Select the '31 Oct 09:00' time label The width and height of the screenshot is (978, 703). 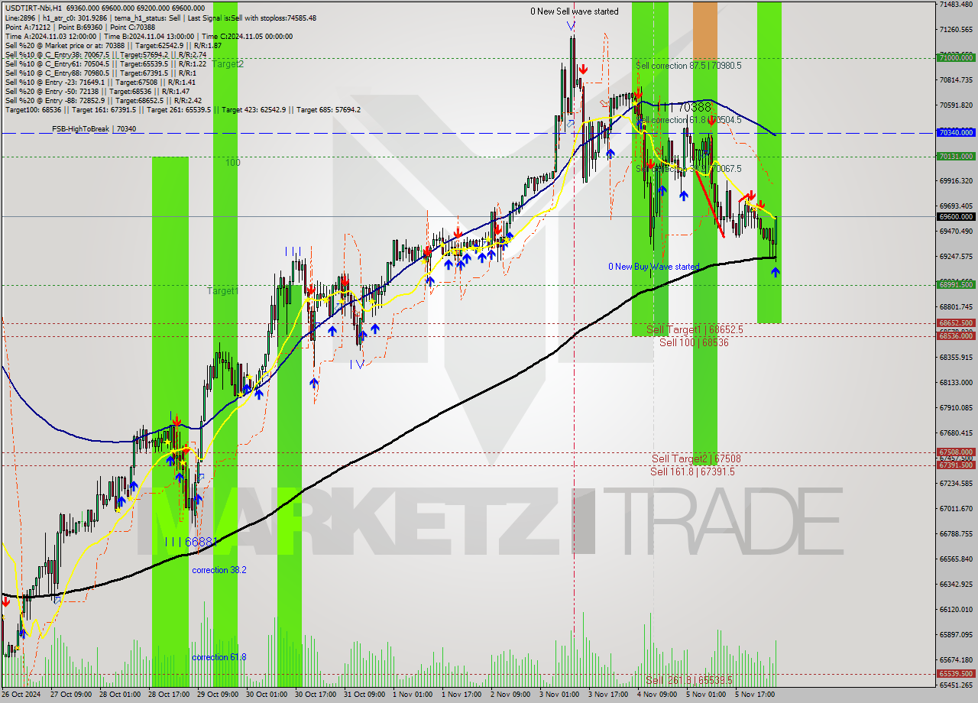tap(364, 695)
